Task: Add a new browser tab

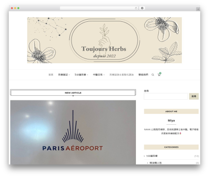Action: [x=198, y=9]
